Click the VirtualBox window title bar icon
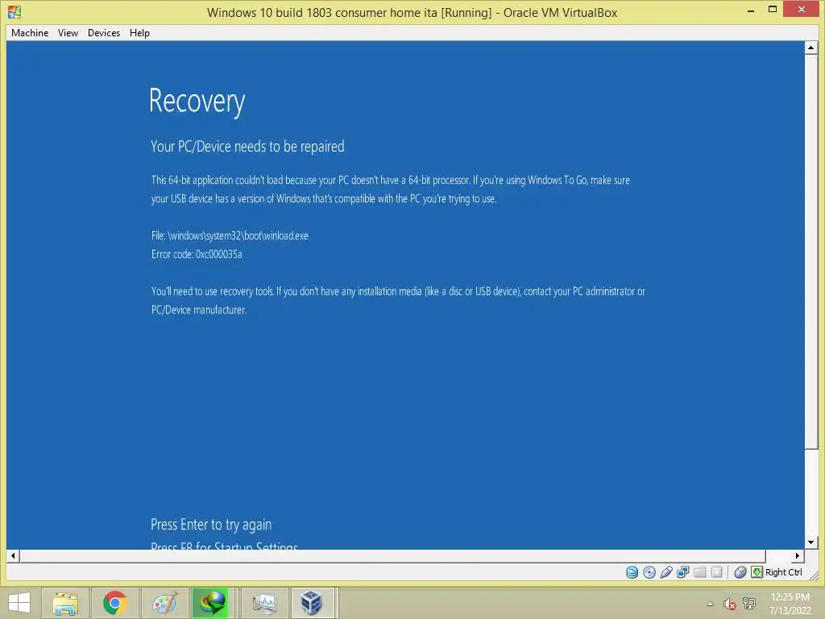Viewport: 825px width, 619px height. click(x=15, y=11)
